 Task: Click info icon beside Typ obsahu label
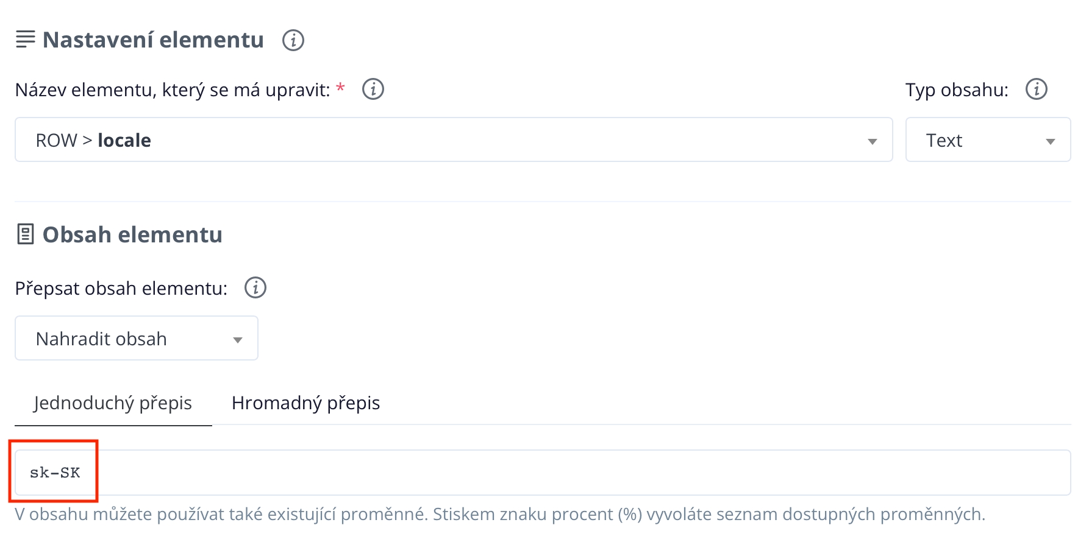pos(1037,90)
